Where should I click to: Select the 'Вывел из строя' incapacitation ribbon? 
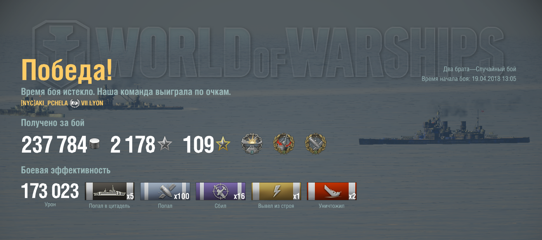point(276,191)
